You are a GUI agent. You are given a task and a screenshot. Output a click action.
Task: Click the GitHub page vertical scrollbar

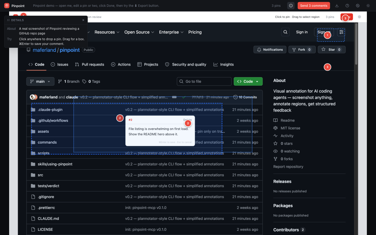[x=356, y=44]
